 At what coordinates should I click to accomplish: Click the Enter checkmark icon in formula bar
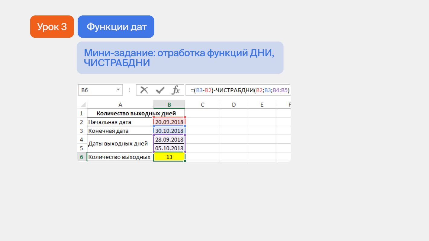click(160, 90)
